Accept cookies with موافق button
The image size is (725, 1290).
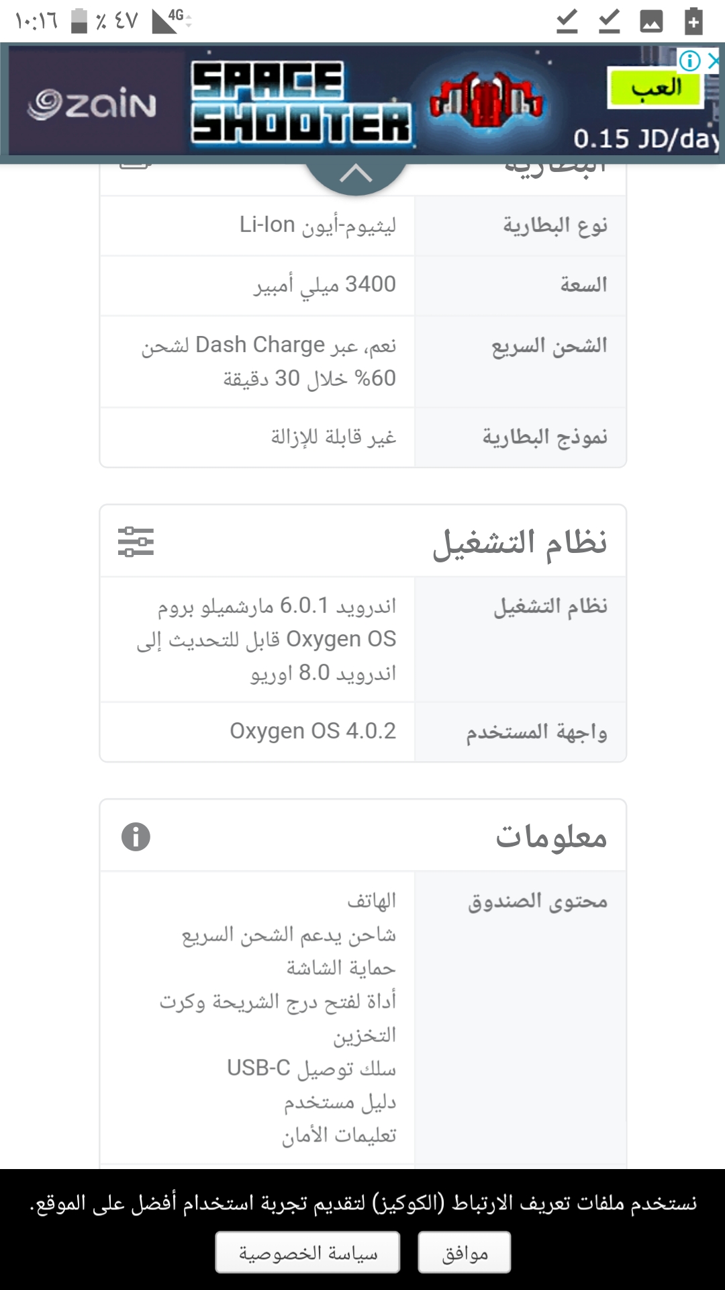(x=465, y=1252)
